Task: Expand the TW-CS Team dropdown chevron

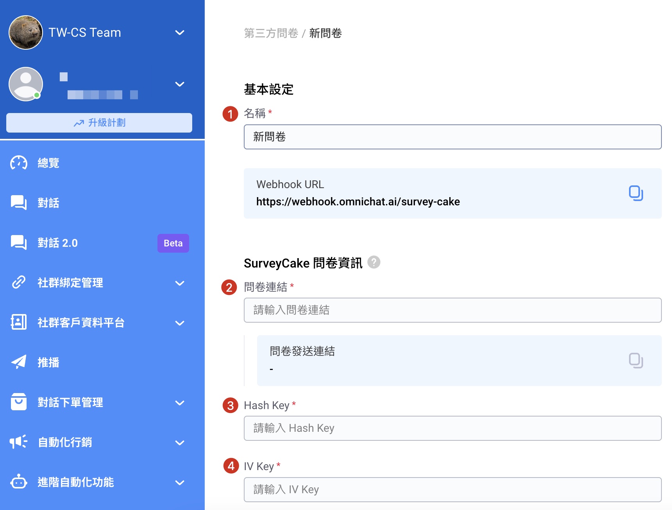Action: coord(180,32)
